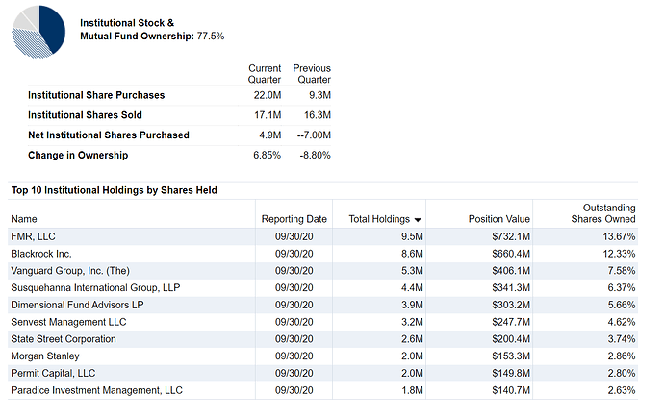Screen dimensions: 664x417
Task: Sort by Total Holdings arrow
Action: pyautogui.click(x=418, y=220)
